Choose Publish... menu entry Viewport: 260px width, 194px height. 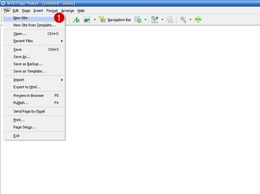tap(34, 103)
